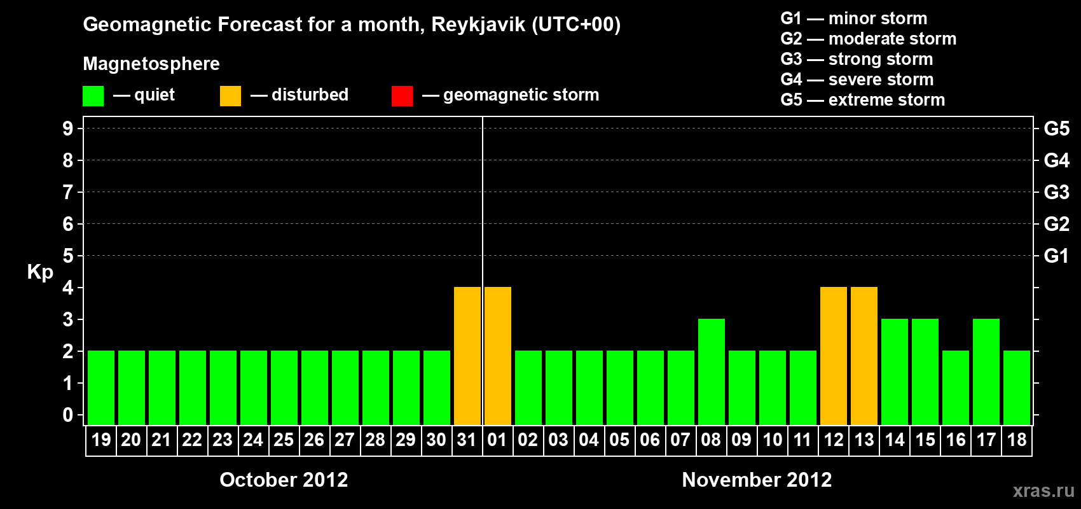Viewport: 1081px width, 509px height.
Task: Click the date label 28 on axis
Action: [375, 440]
